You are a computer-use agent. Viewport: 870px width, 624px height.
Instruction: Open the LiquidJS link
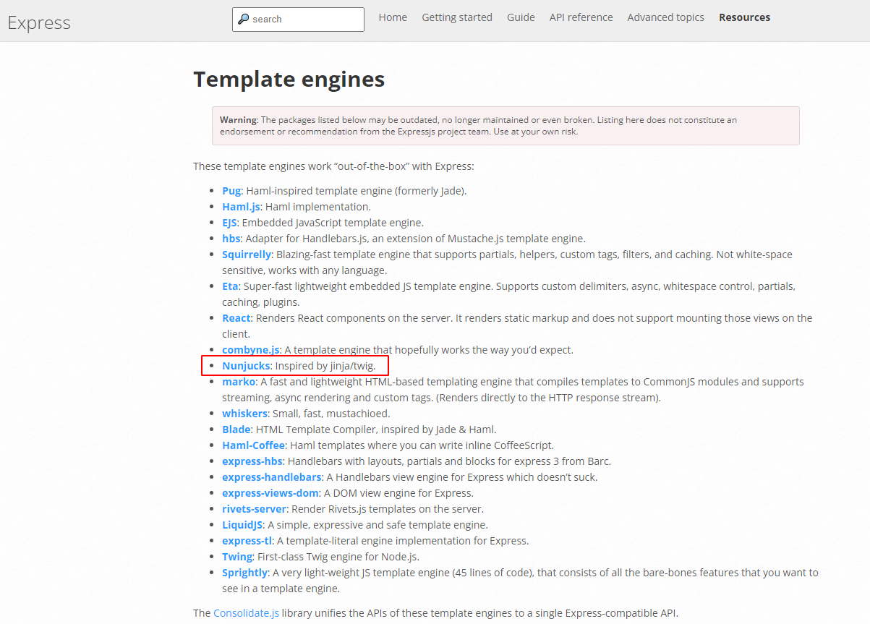point(242,525)
